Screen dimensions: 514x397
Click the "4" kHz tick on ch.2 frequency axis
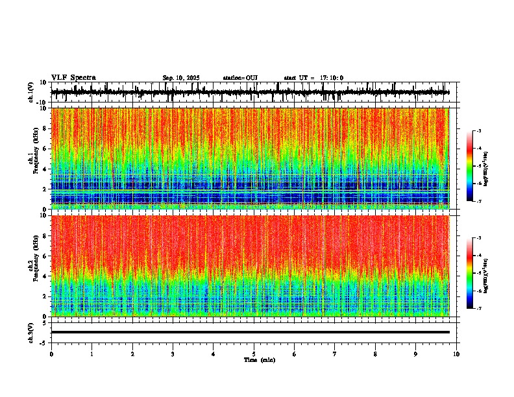(x=45, y=276)
